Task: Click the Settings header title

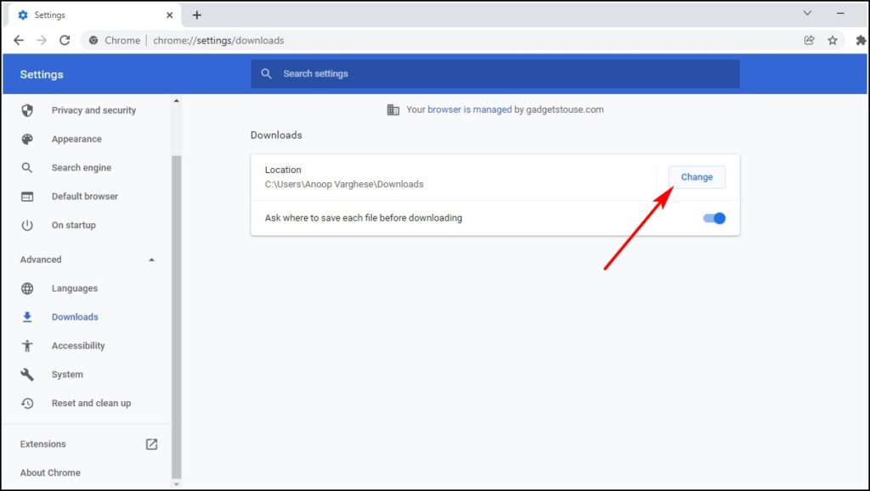Action: (x=42, y=74)
